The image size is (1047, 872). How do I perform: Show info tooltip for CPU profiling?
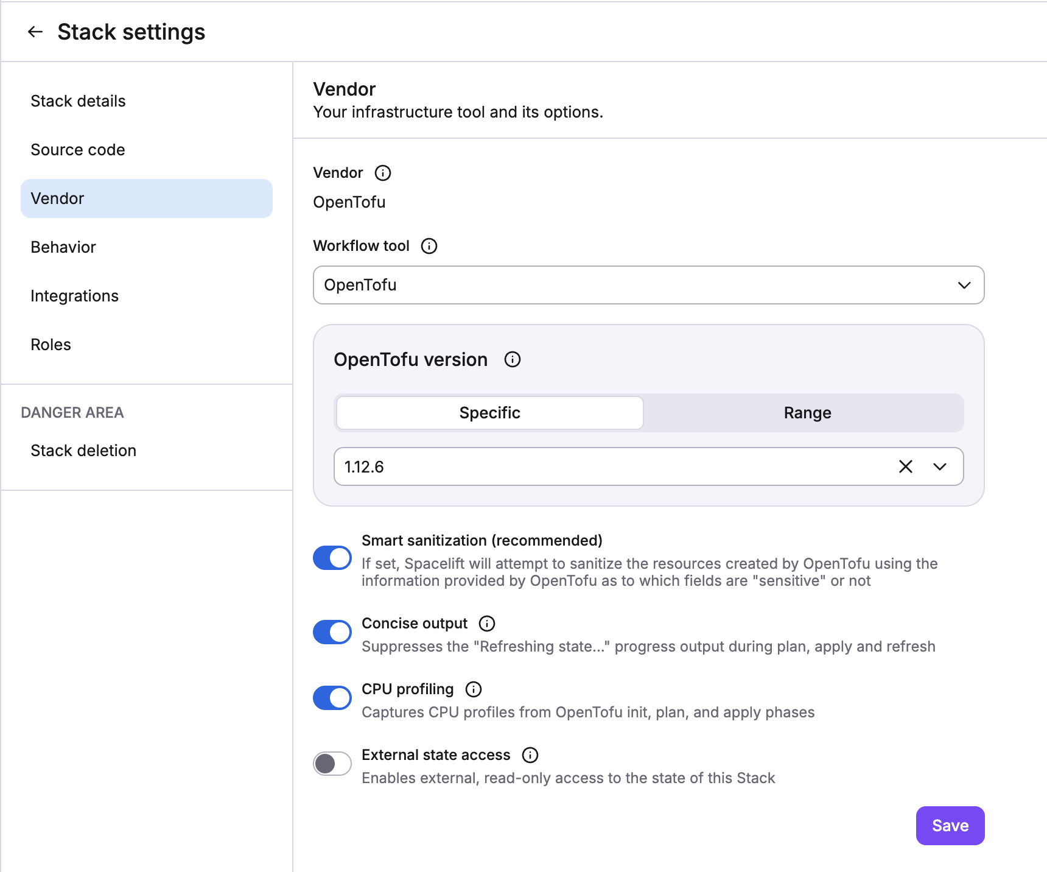(x=474, y=689)
